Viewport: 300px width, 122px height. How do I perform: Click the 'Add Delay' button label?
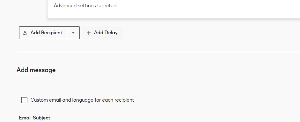coord(106,33)
